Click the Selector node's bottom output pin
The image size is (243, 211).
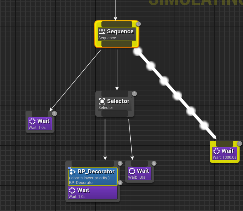[114, 114]
